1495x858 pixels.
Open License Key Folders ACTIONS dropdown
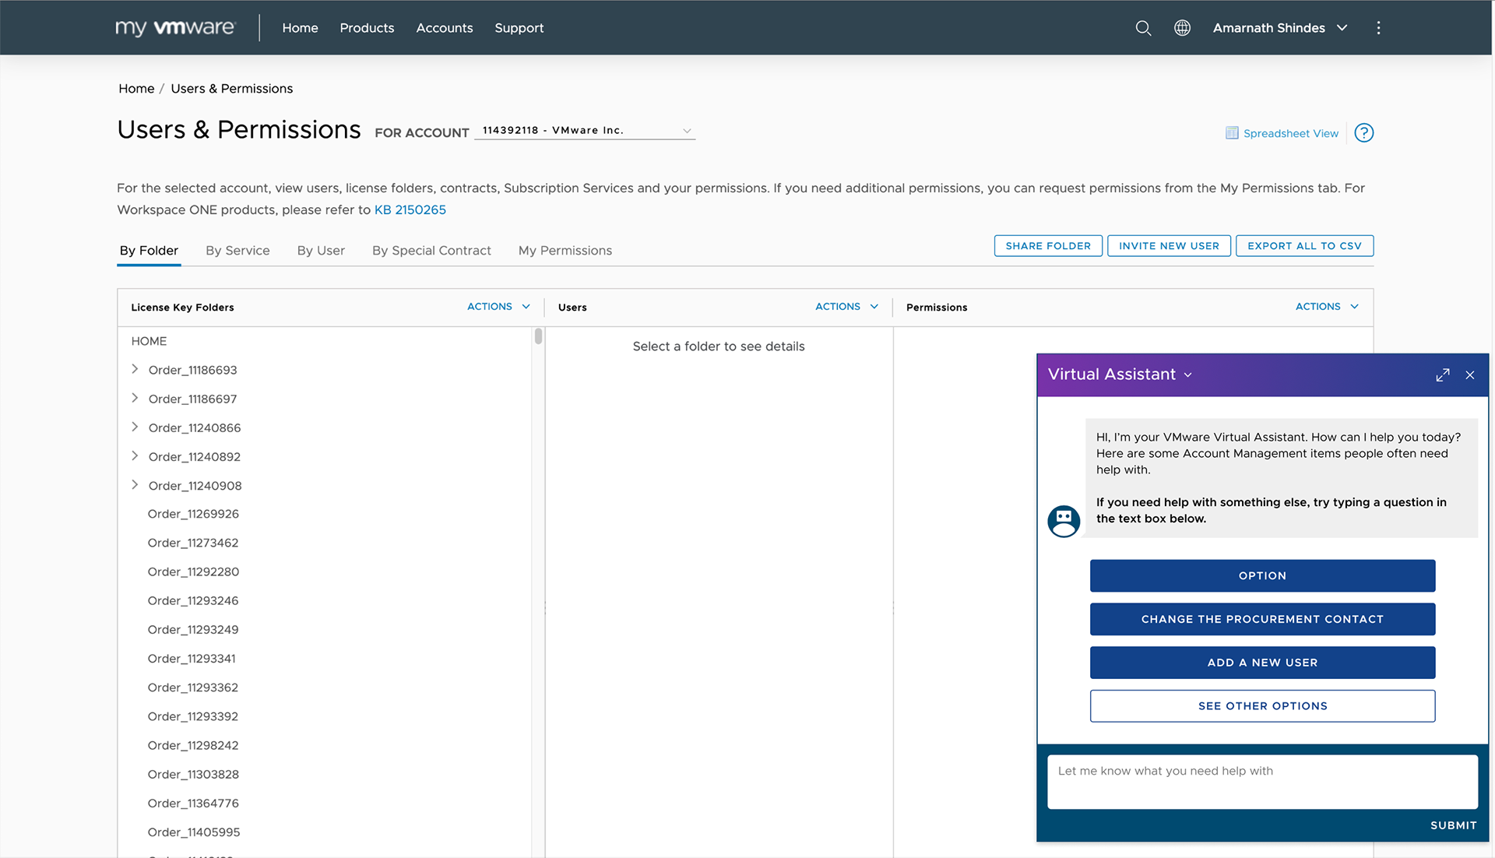(498, 307)
